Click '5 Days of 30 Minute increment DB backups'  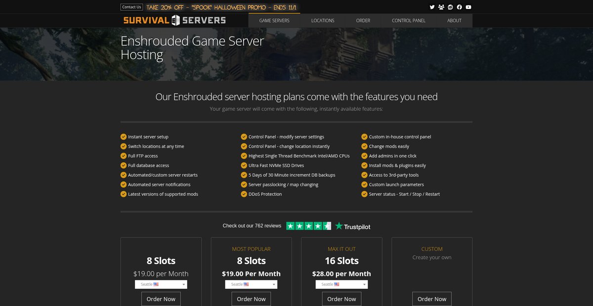pos(292,175)
